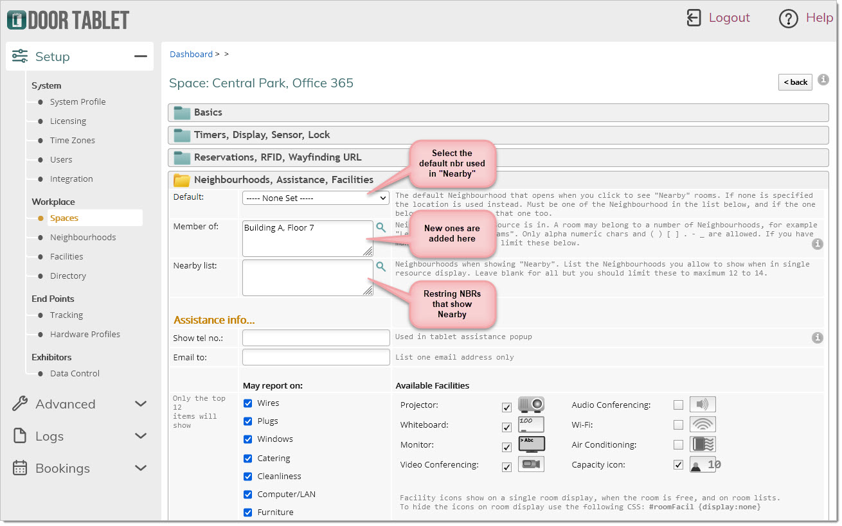Click the Wi-Fi facility icon
The height and width of the screenshot is (526, 842).
coord(703,425)
